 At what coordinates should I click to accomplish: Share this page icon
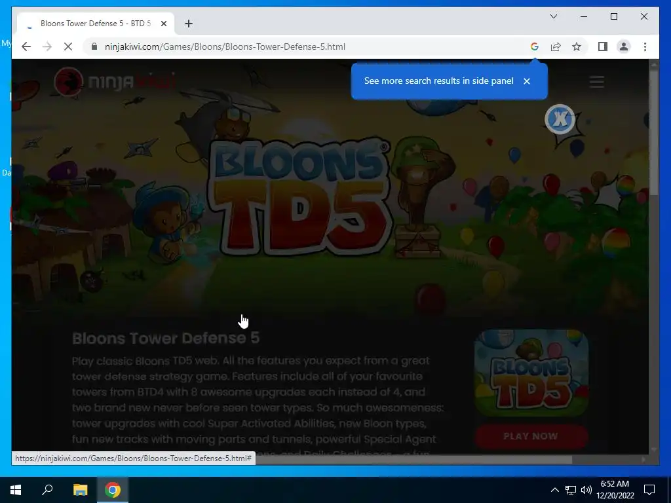(556, 47)
